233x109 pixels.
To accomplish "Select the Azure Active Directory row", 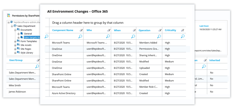I will tap(64, 93).
